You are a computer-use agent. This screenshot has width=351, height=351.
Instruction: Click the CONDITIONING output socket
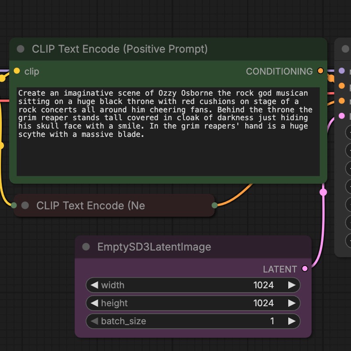pyautogui.click(x=320, y=70)
